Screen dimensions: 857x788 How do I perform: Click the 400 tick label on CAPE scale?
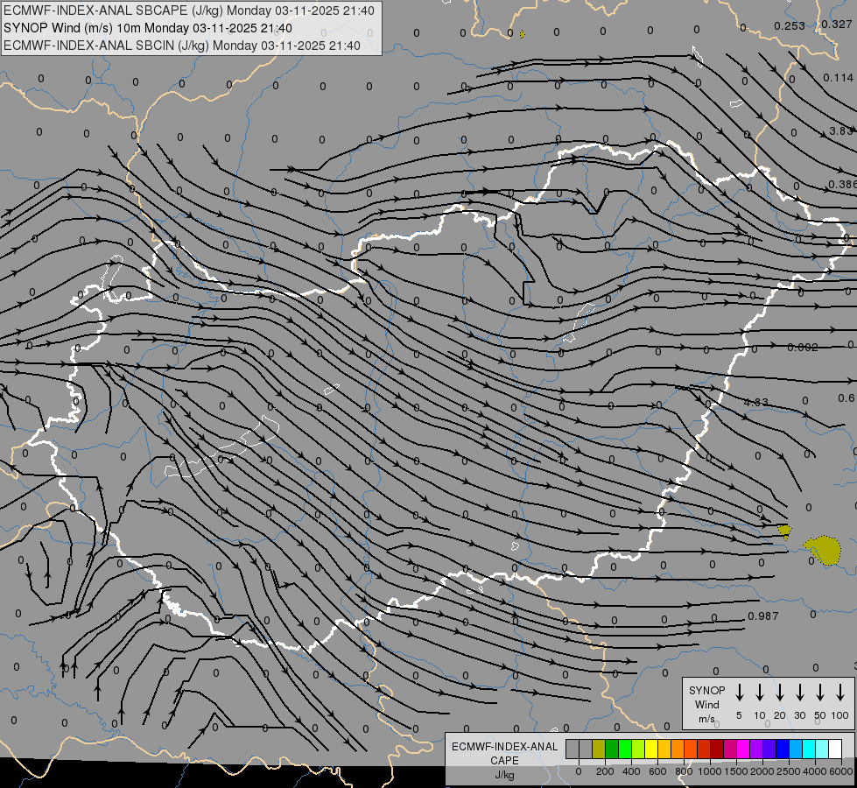pyautogui.click(x=631, y=771)
